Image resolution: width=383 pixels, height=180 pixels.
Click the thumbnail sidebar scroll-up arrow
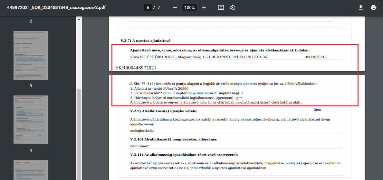click(79, 19)
